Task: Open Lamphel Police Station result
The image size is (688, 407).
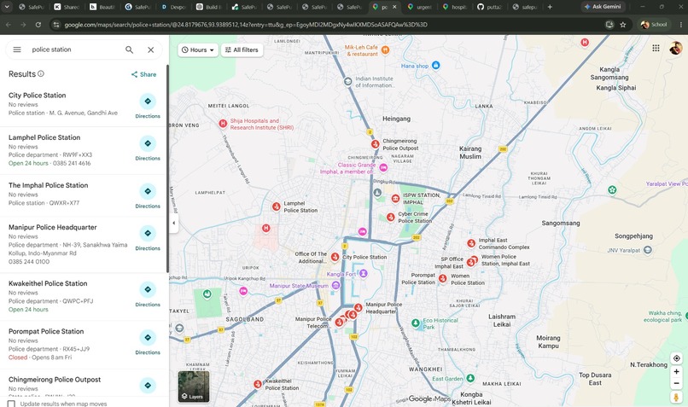Action: pyautogui.click(x=44, y=137)
